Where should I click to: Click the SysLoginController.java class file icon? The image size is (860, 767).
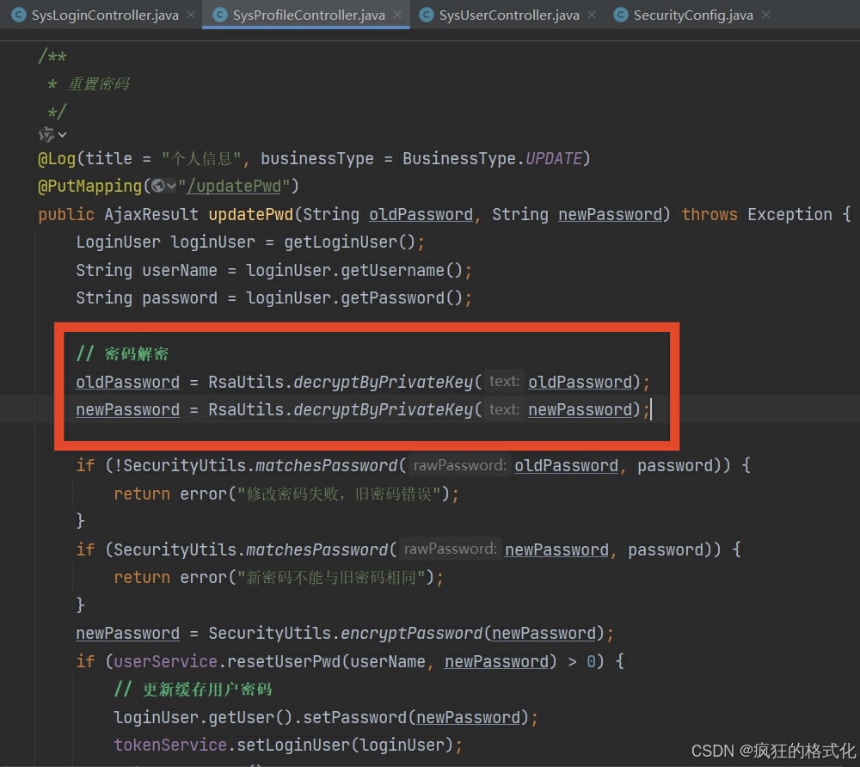tap(17, 15)
